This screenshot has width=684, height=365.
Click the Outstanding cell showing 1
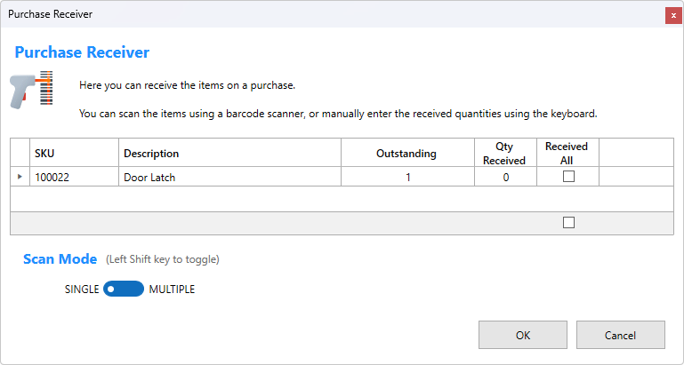click(x=406, y=177)
